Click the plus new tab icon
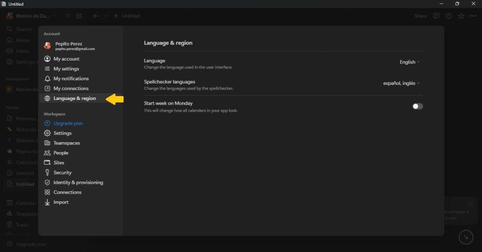This screenshot has width=482, height=252. click(116, 15)
